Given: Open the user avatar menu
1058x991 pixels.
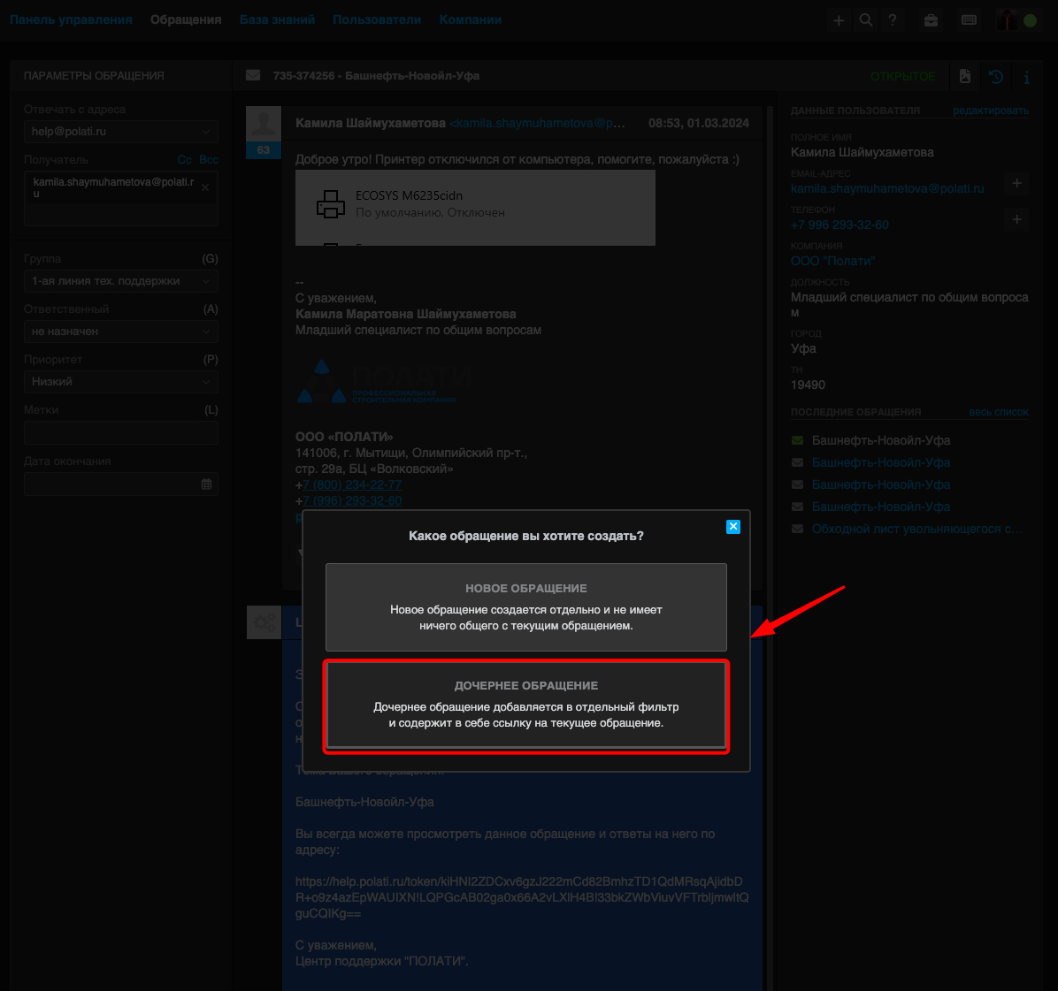Looking at the screenshot, I should pos(1007,20).
